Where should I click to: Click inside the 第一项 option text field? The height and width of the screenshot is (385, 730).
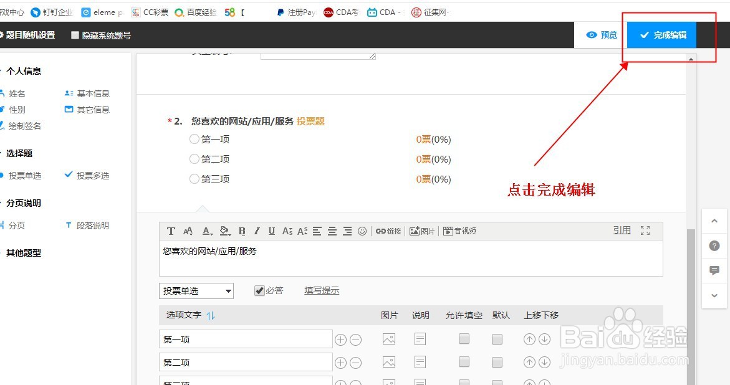tap(245, 338)
